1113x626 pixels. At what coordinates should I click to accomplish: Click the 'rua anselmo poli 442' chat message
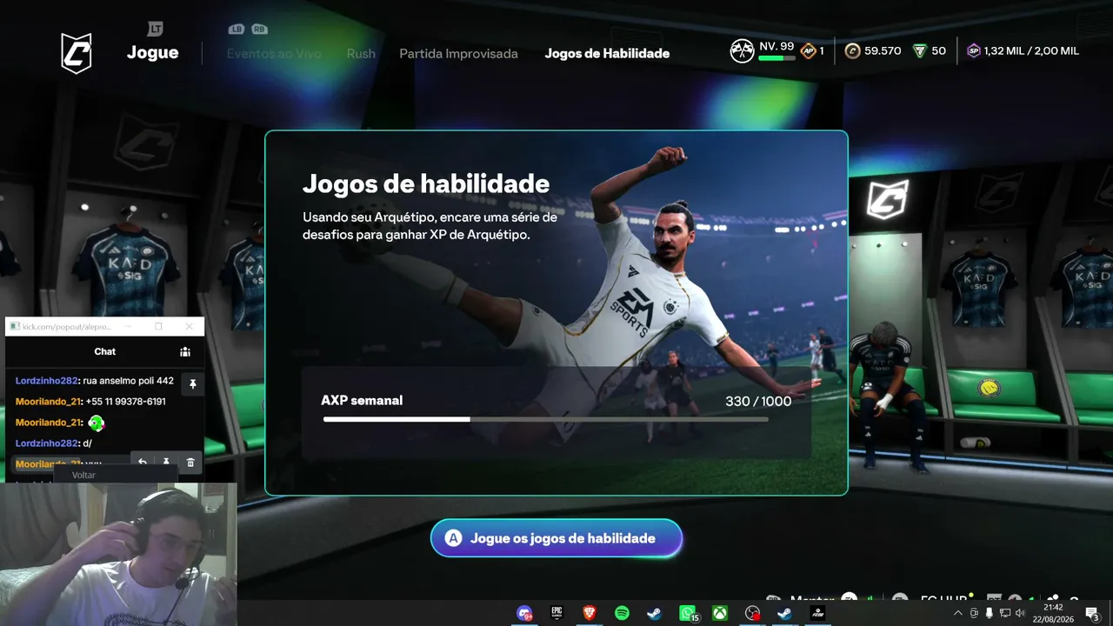[x=128, y=381]
